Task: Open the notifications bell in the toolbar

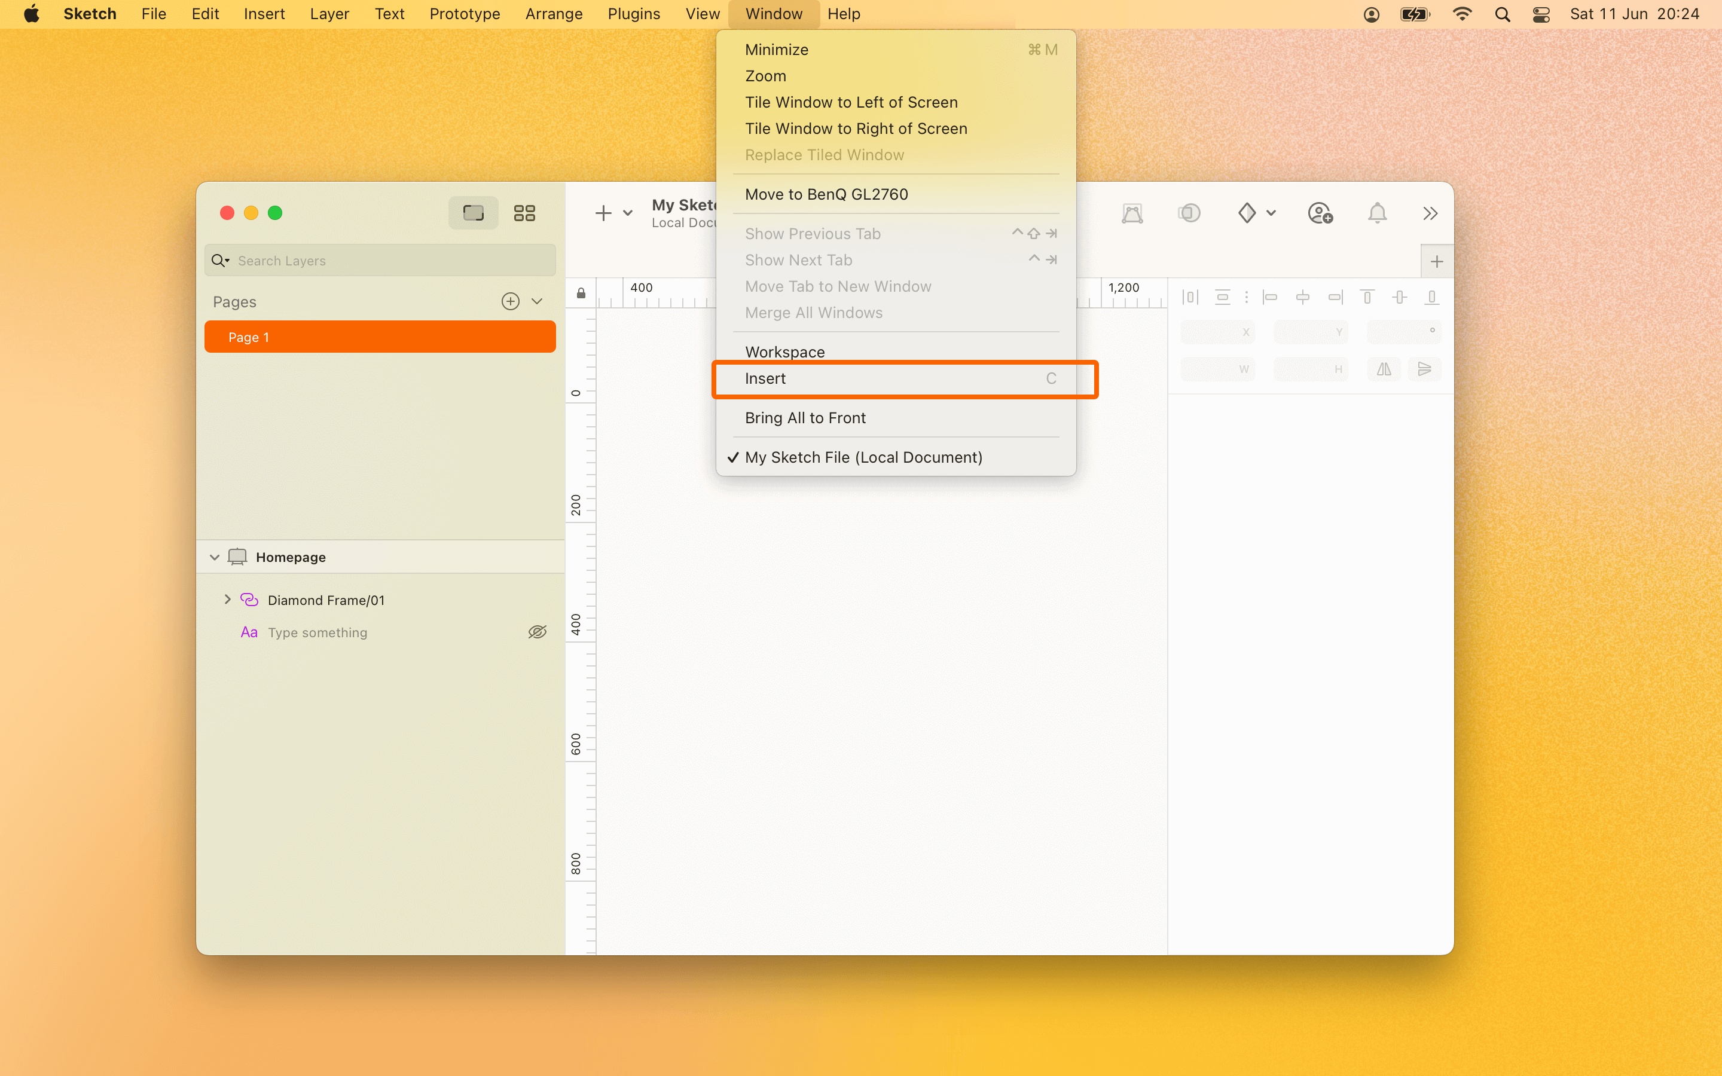Action: click(x=1378, y=212)
